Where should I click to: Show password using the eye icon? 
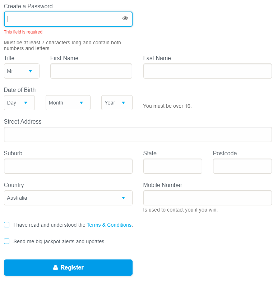125,18
